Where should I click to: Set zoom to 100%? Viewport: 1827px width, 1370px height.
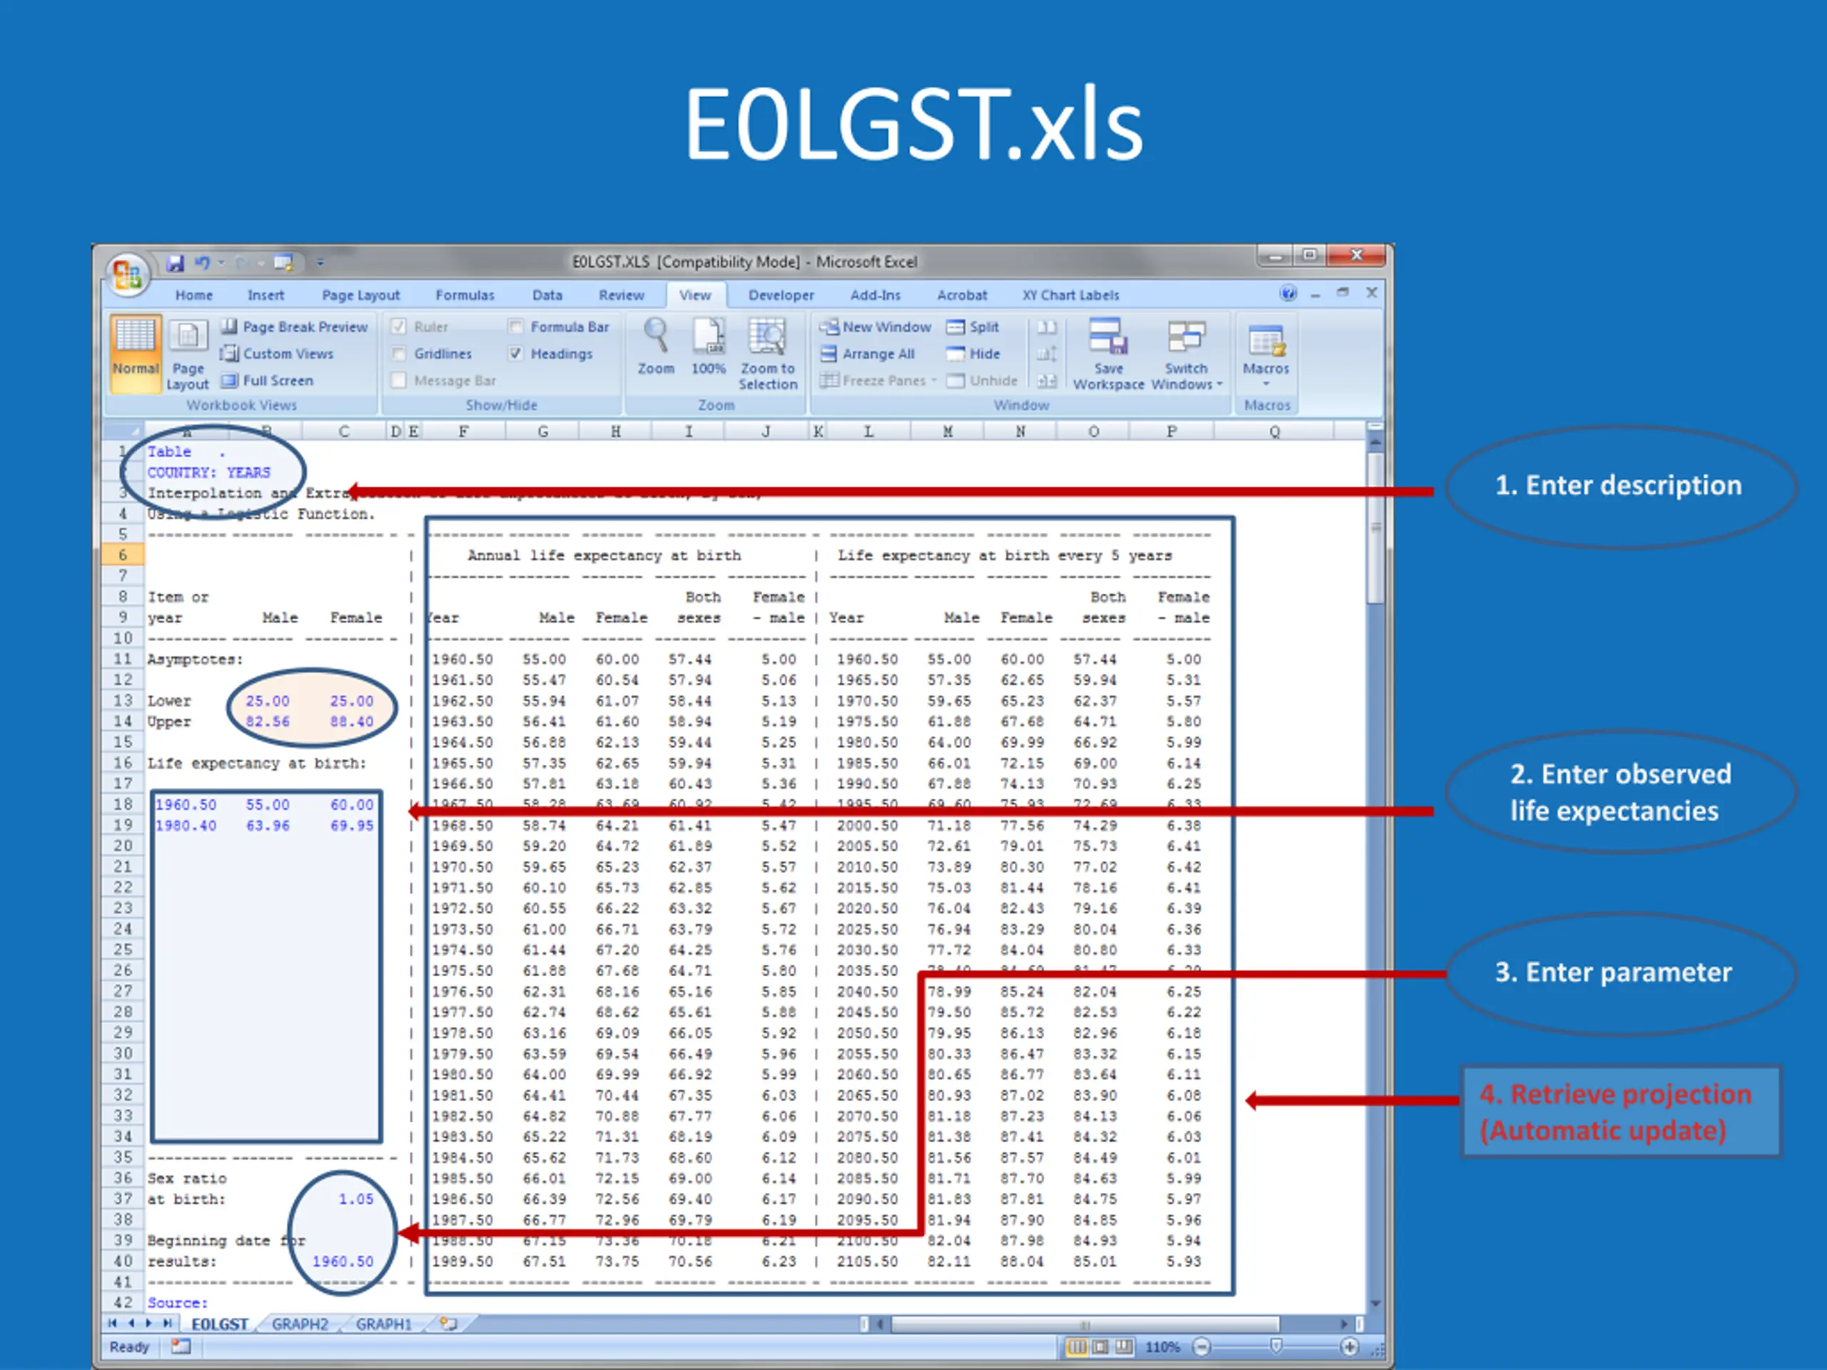[x=709, y=347]
